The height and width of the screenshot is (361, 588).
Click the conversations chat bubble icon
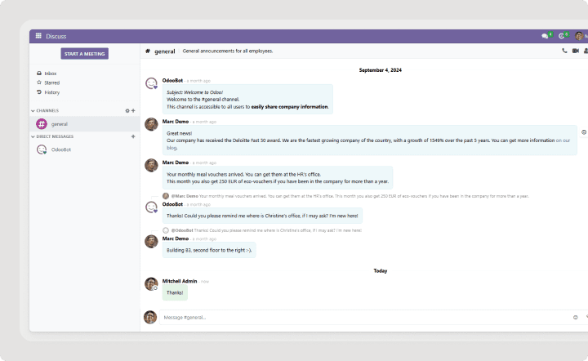pyautogui.click(x=545, y=36)
